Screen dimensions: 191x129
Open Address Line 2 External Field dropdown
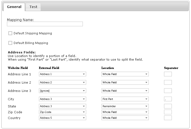coord(62,82)
